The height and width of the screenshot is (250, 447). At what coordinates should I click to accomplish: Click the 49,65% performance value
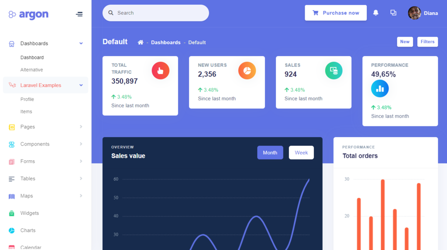[383, 74]
